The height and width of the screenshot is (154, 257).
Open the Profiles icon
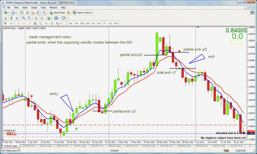point(13,13)
